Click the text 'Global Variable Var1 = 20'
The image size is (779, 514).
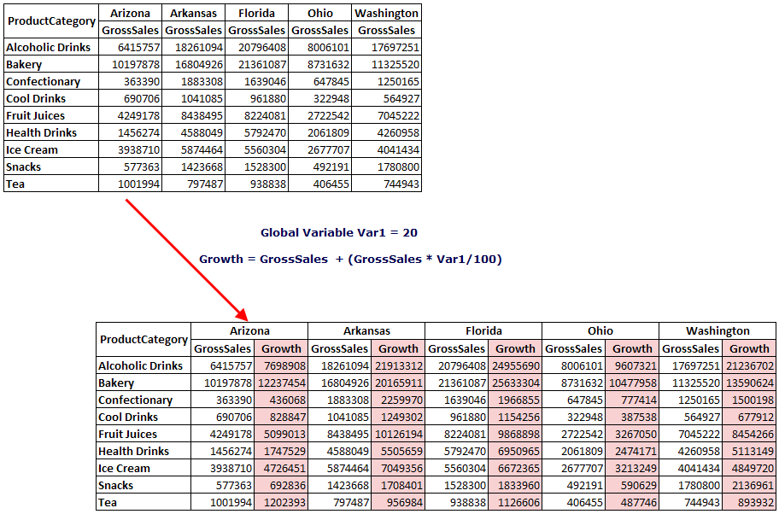[x=339, y=232]
